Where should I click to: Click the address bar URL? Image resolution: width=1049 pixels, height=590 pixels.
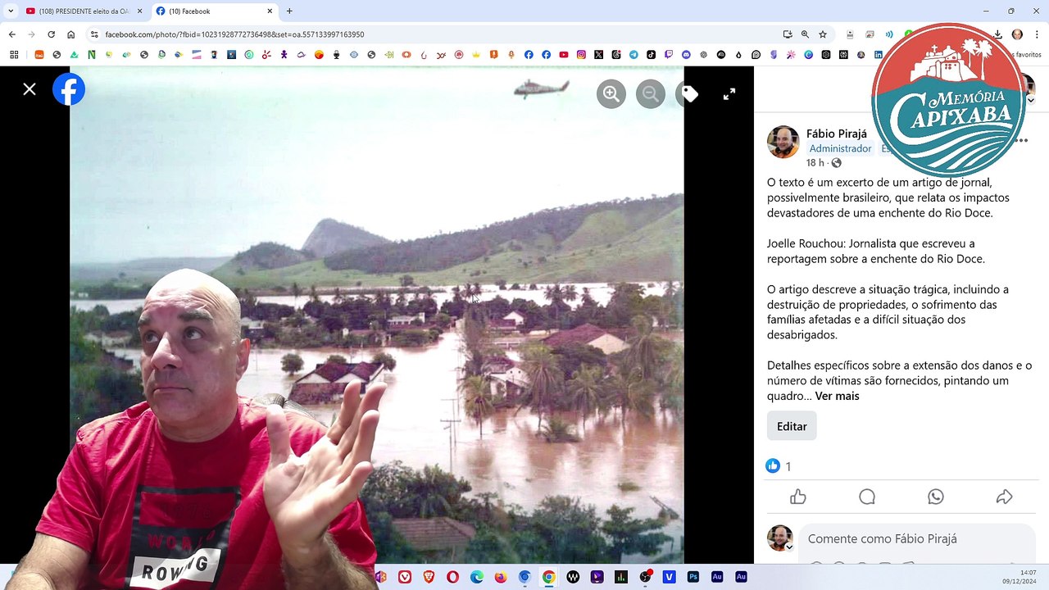point(234,34)
